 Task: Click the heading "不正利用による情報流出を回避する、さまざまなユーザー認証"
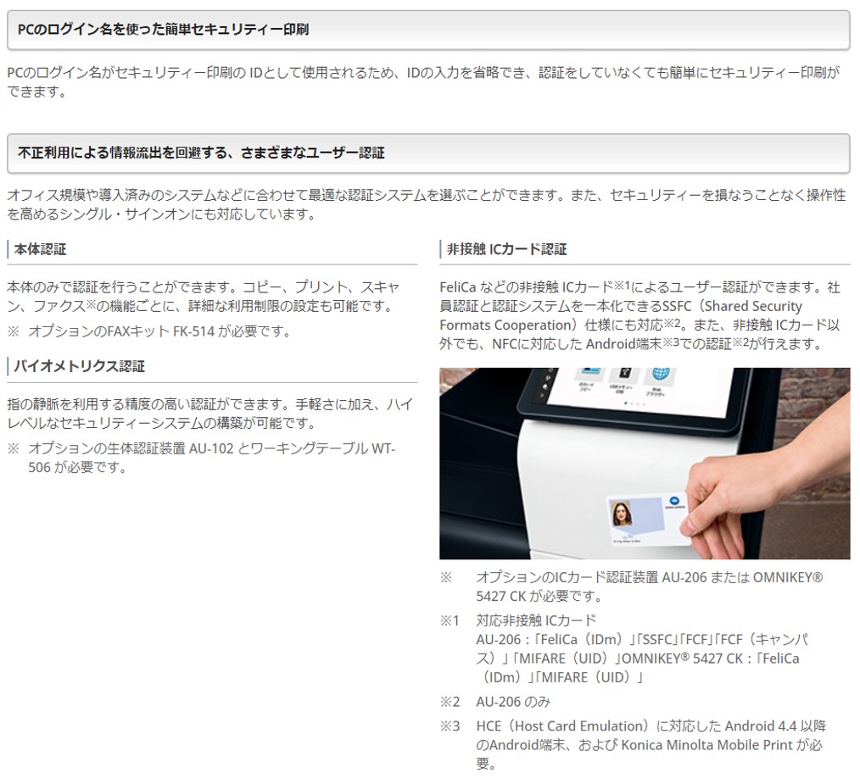coord(201,153)
